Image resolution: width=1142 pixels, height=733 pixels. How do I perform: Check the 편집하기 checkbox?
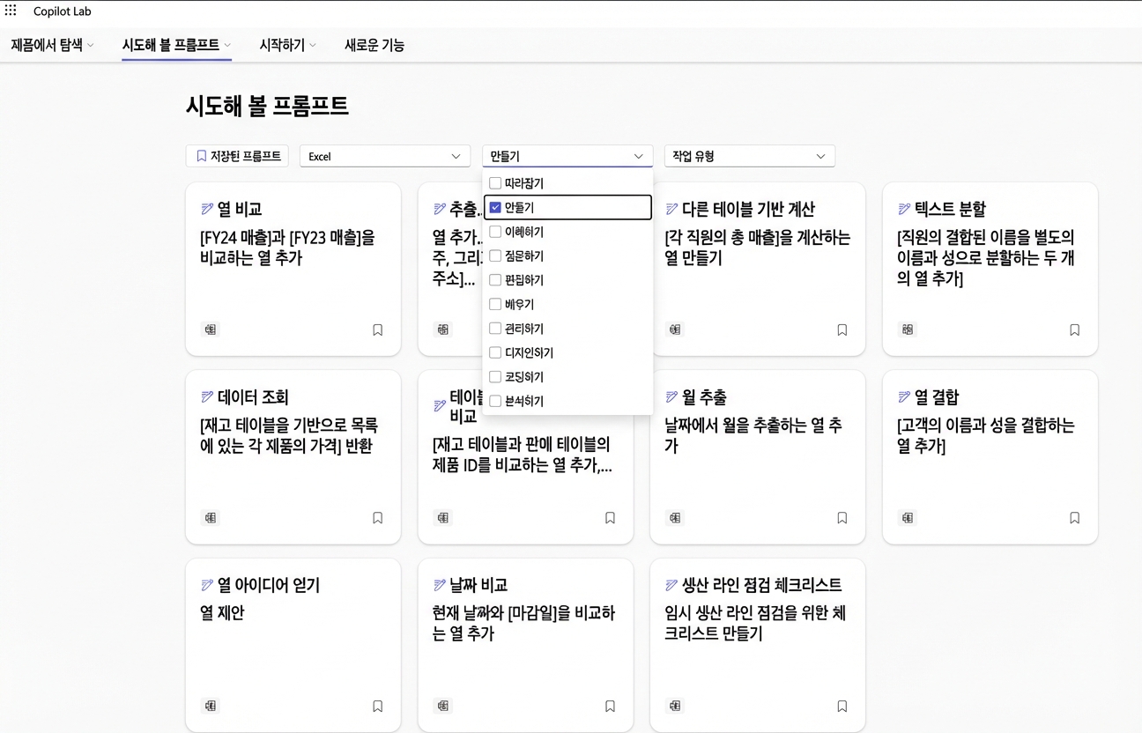[495, 280]
